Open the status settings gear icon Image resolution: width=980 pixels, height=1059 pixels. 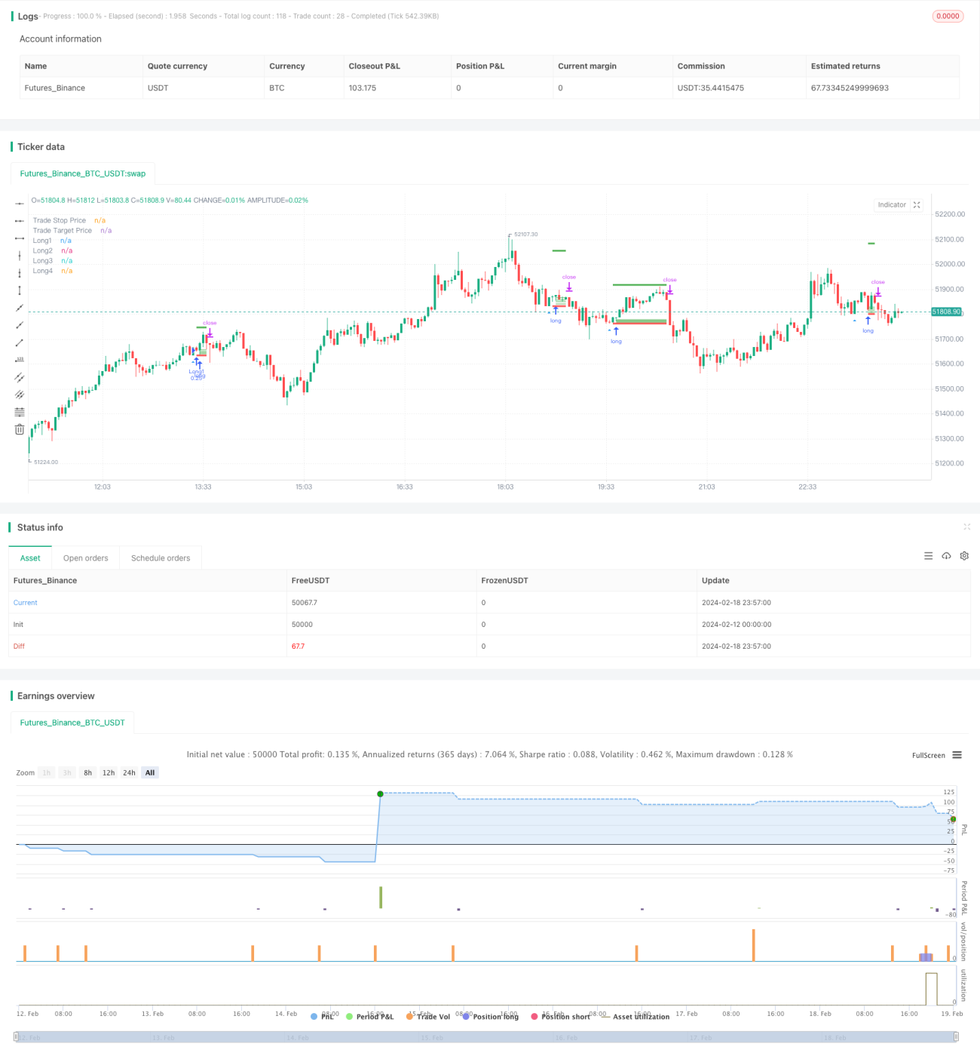(x=964, y=556)
